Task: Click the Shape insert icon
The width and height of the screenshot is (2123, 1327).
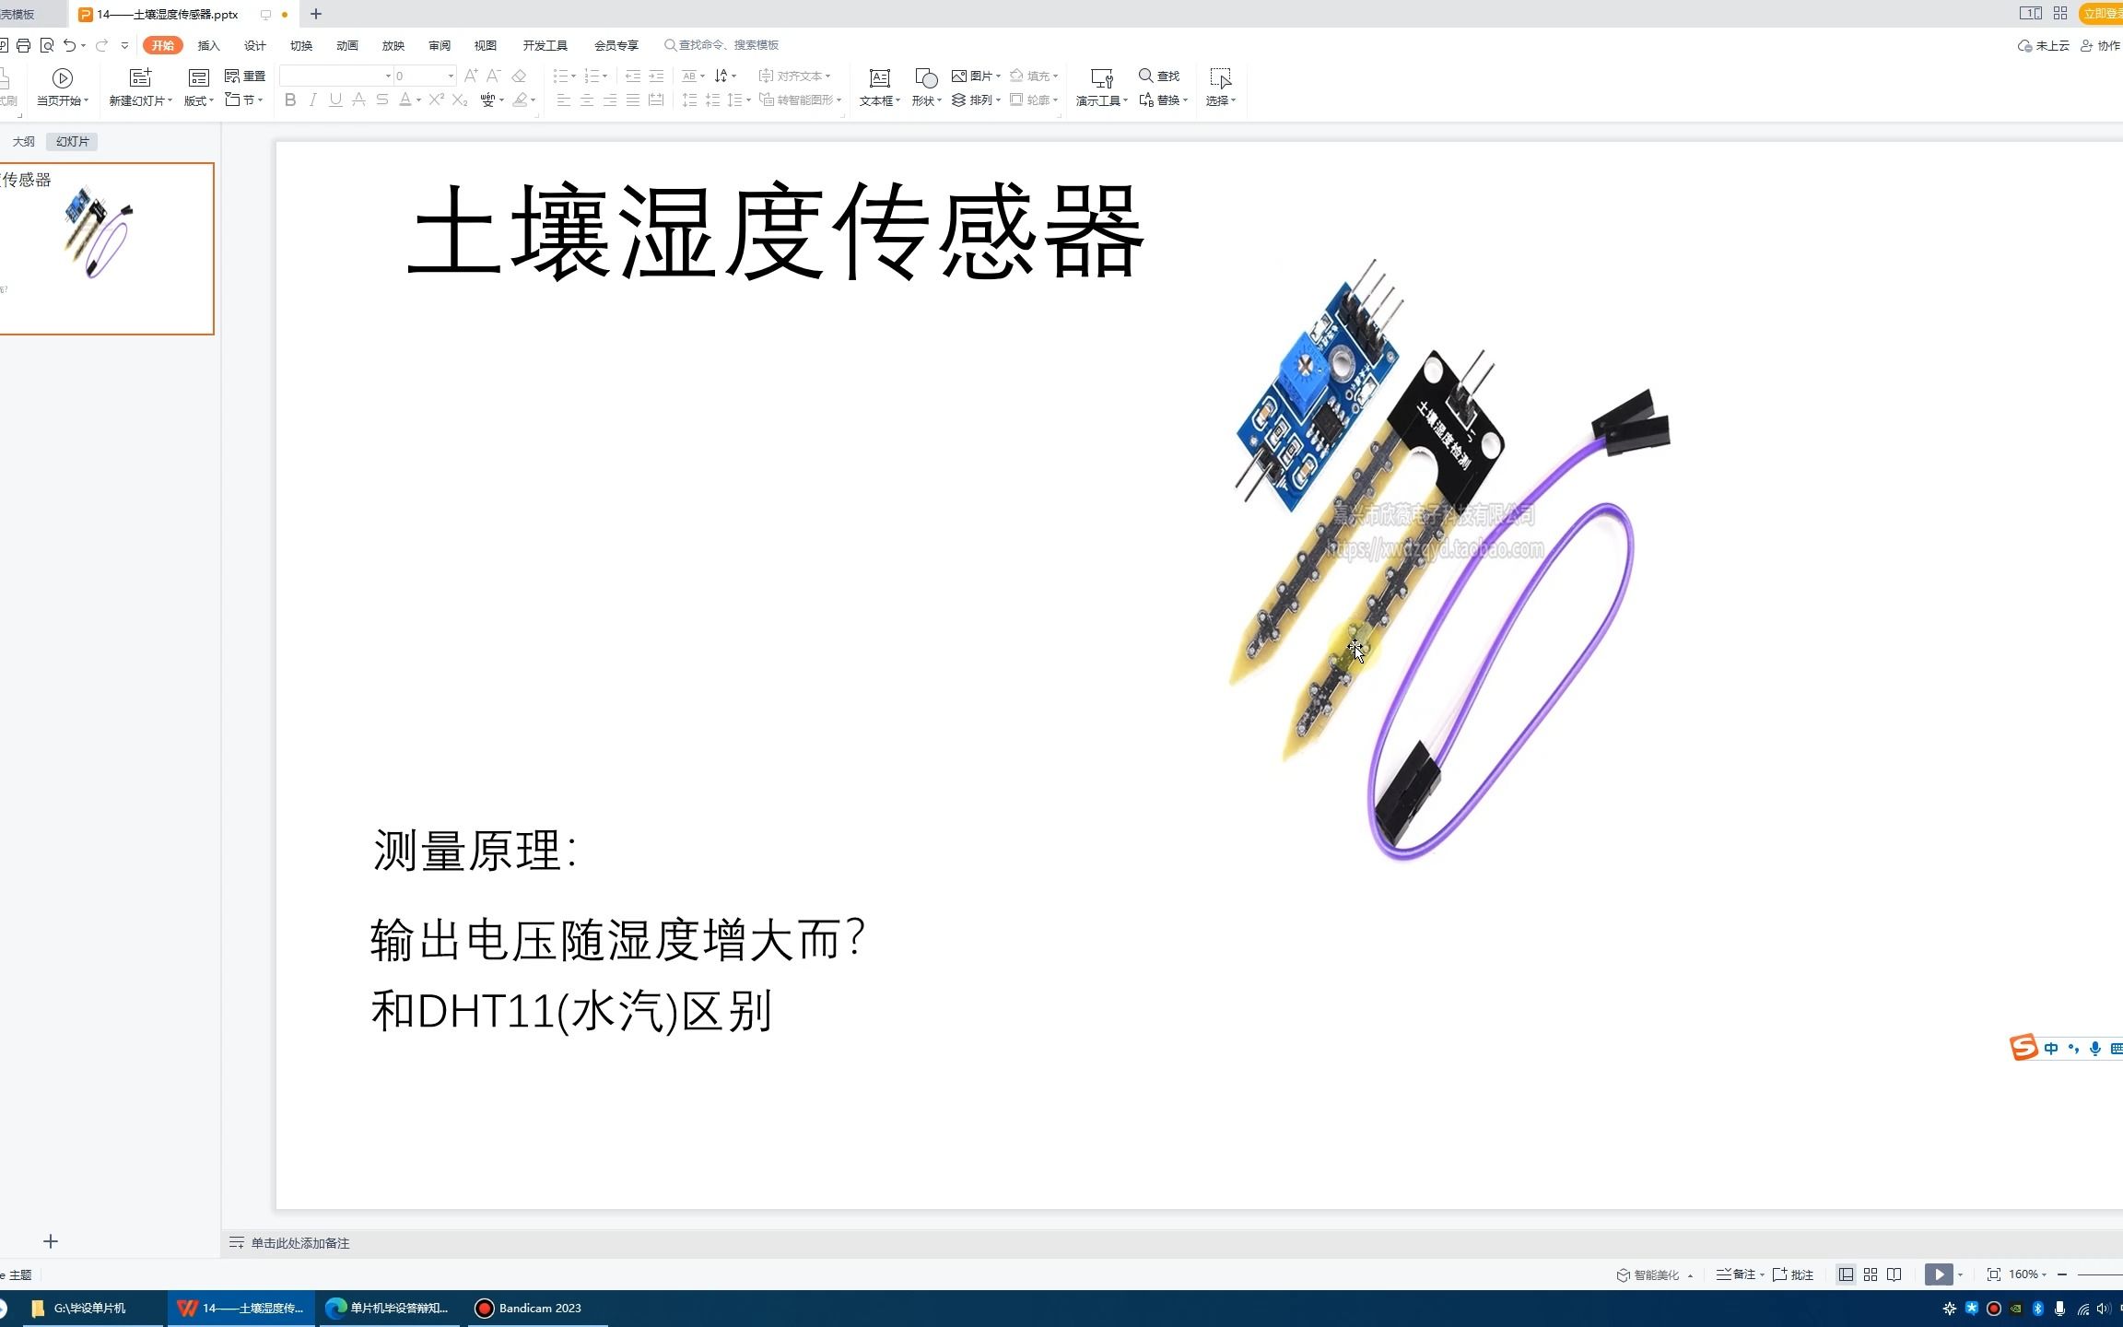Action: point(921,88)
